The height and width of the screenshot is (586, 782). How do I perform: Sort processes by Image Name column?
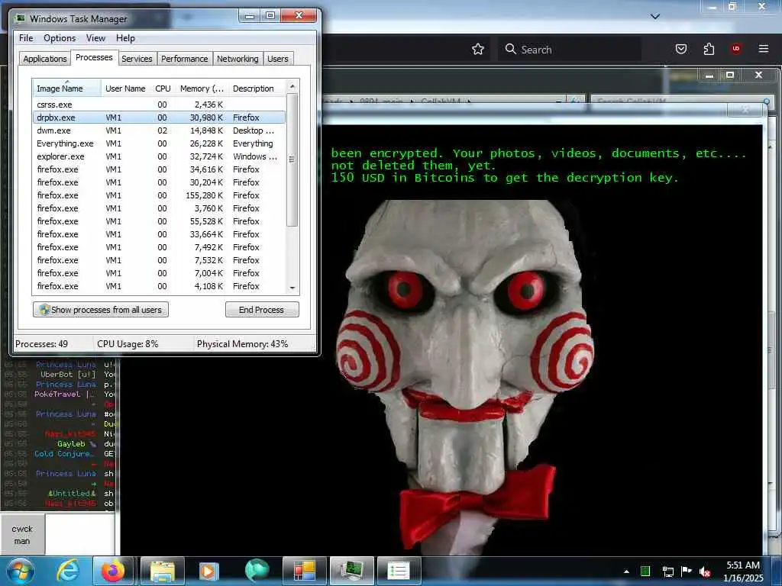pos(66,89)
